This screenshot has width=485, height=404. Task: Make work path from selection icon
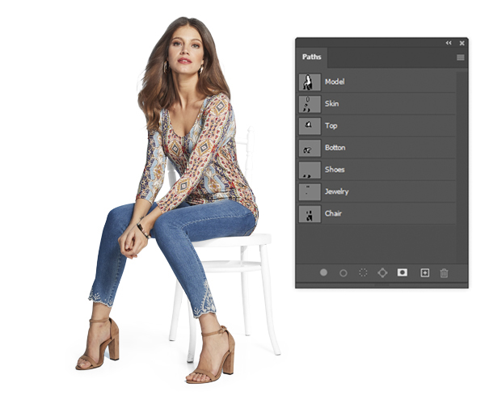[x=382, y=272]
